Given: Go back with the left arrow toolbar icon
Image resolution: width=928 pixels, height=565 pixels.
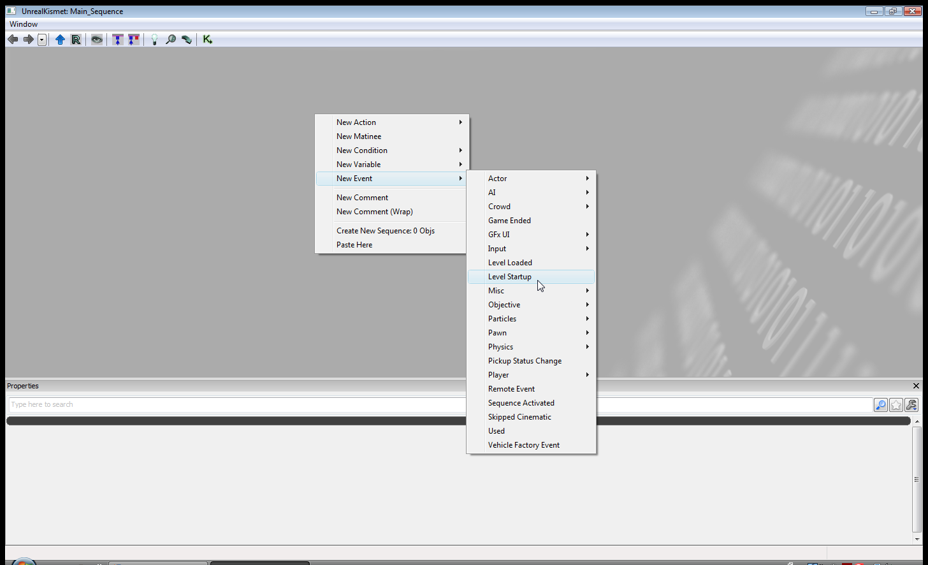Looking at the screenshot, I should click(13, 40).
